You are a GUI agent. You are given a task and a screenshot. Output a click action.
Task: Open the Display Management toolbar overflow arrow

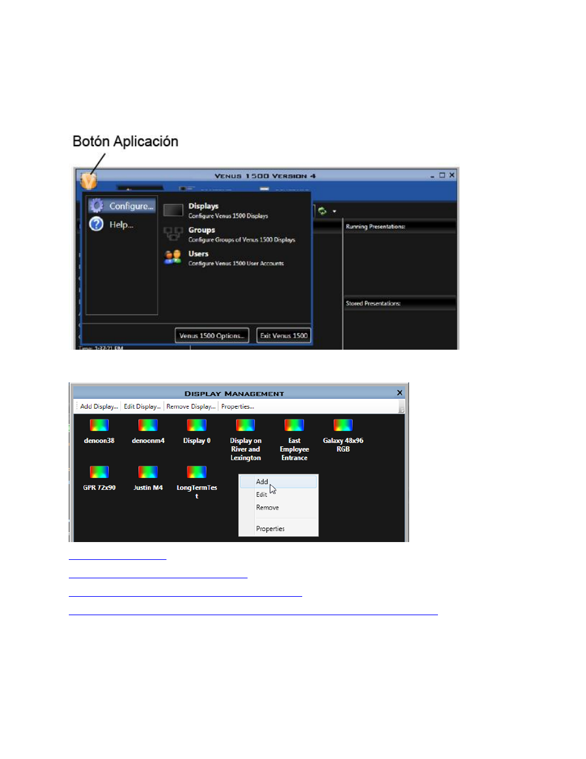click(402, 408)
